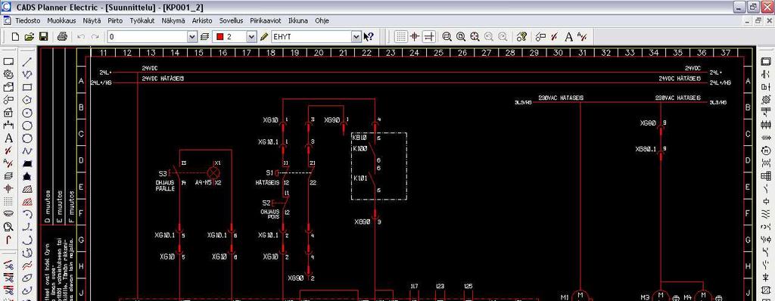Viewport: 775px width, 301px height.
Task: Select the Rectangle tool in left toolbar
Action: 28,88
